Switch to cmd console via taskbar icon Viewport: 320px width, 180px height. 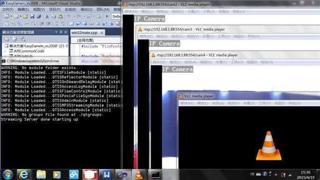pos(155,175)
